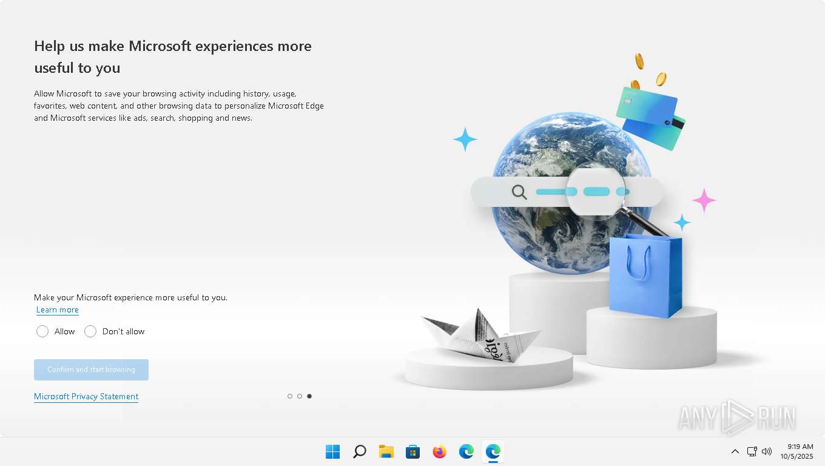Open network status tray icon

(752, 451)
